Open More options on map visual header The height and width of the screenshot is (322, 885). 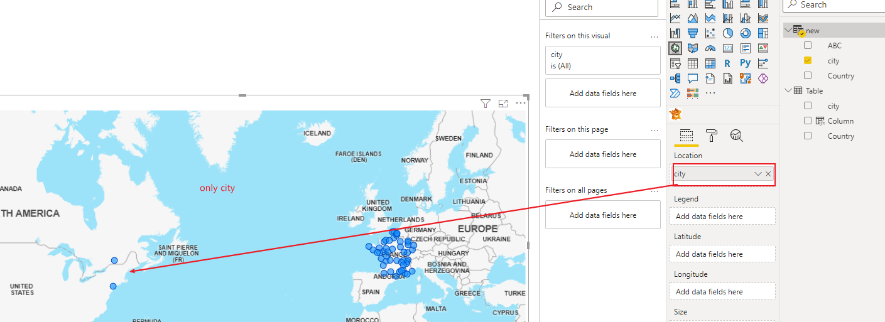click(x=521, y=104)
